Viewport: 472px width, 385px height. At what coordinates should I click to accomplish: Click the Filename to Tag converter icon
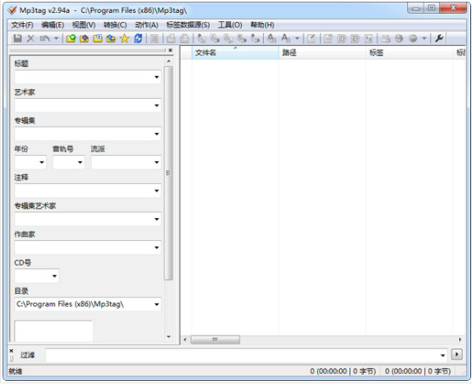point(215,38)
